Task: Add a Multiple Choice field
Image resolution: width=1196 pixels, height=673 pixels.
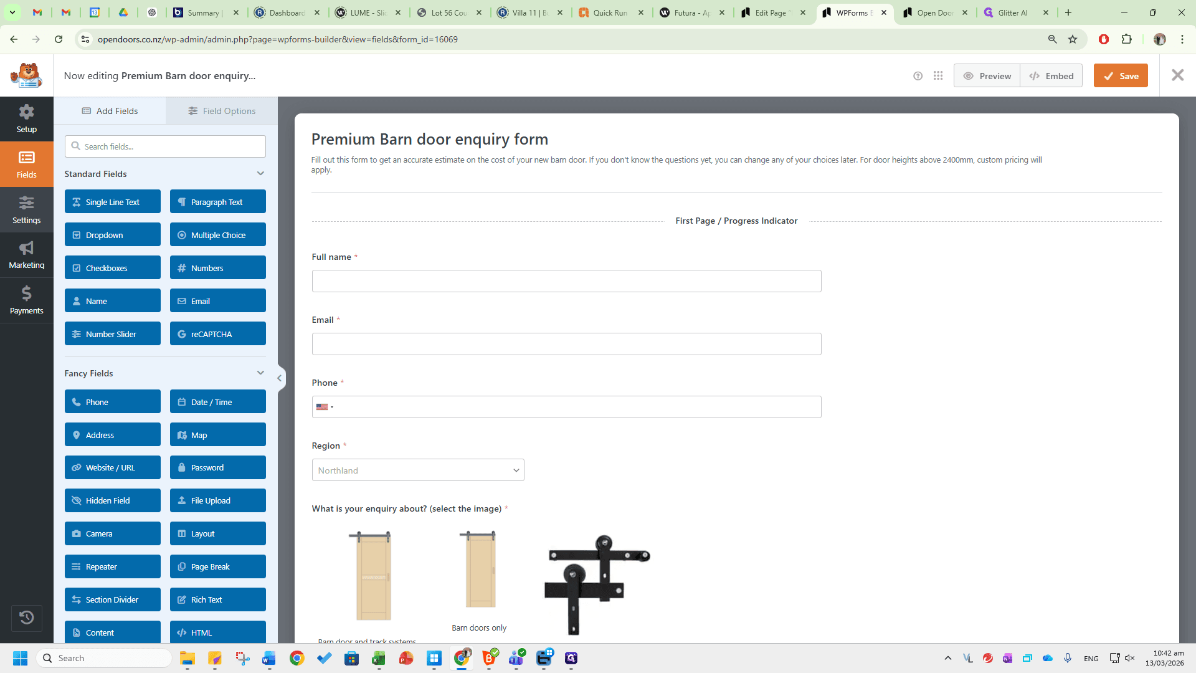Action: 218,235
